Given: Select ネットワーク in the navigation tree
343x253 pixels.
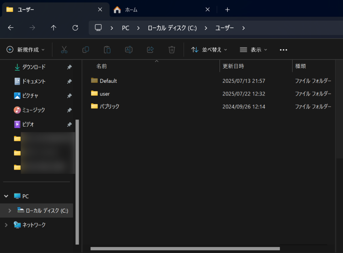Looking at the screenshot, I should click(x=34, y=225).
